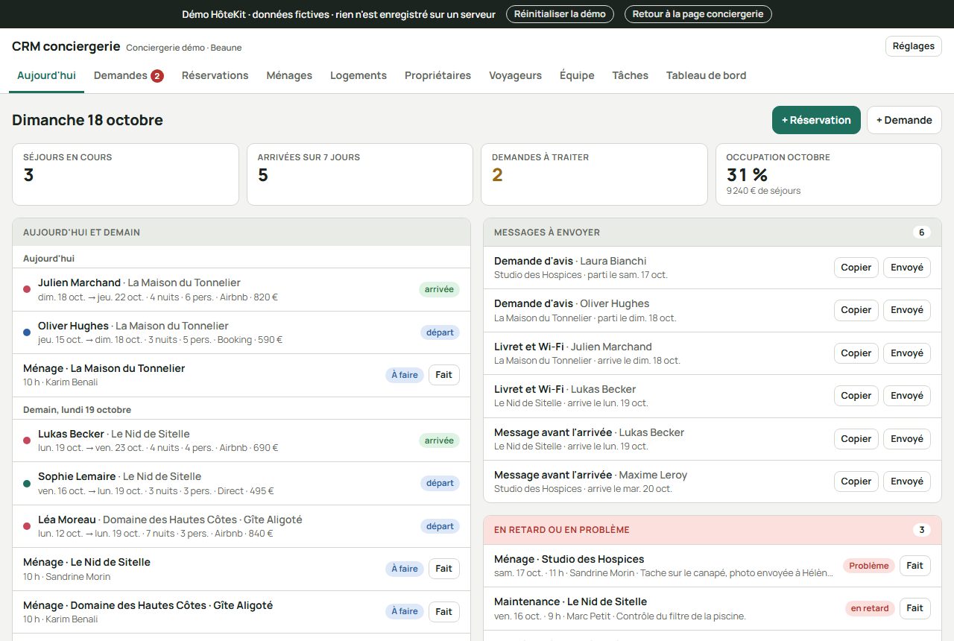Mark Maxime Leroy's Message avant l'arrivée Envoyé
The height and width of the screenshot is (641, 954).
(907, 481)
